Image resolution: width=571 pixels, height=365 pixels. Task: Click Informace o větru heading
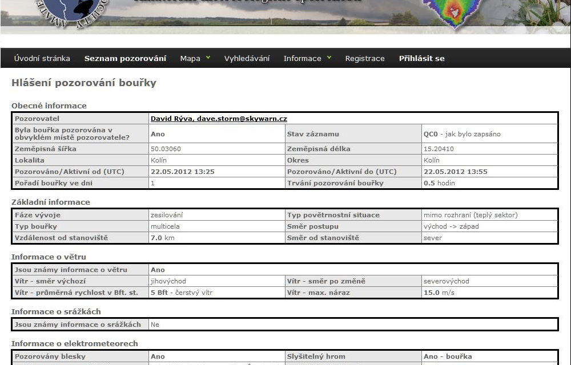click(x=49, y=257)
